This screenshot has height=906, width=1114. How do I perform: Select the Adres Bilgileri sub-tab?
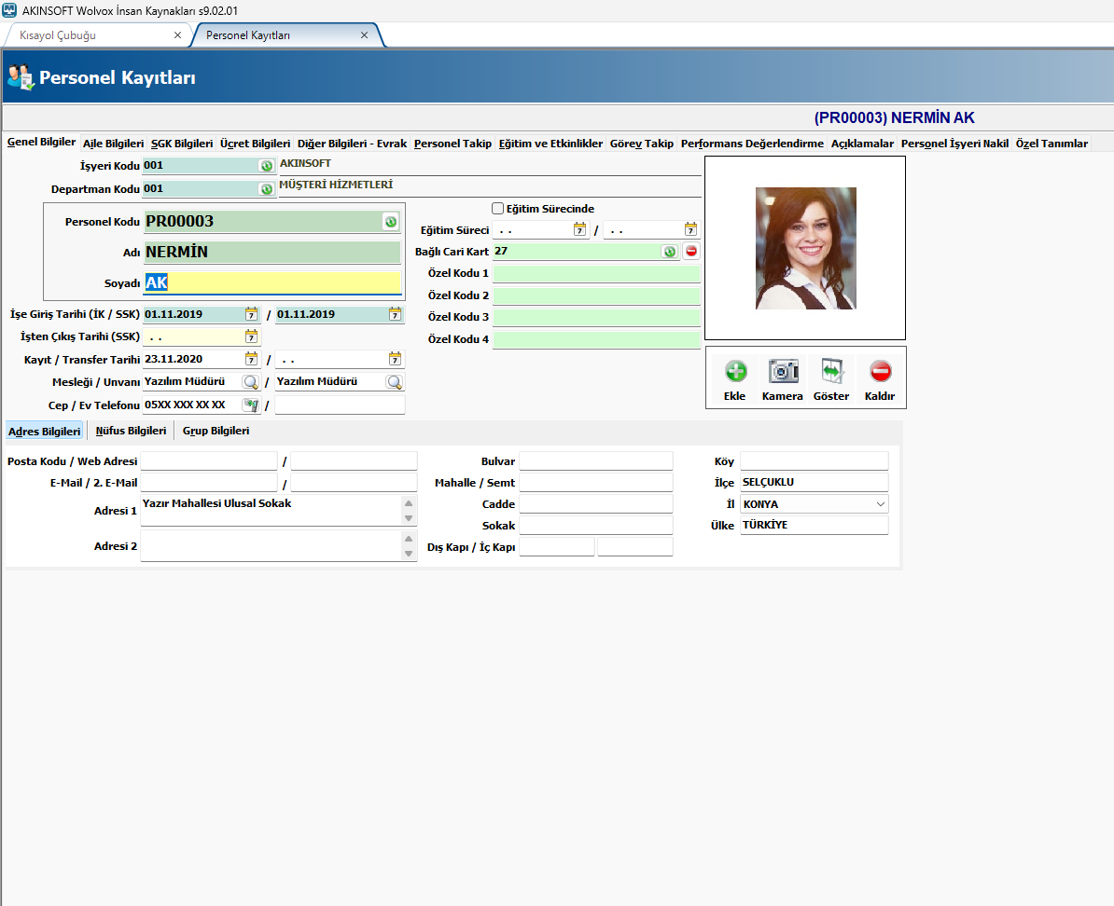[x=44, y=431]
